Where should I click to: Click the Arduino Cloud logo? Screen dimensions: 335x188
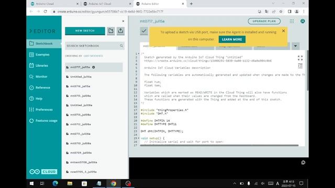coord(43,172)
